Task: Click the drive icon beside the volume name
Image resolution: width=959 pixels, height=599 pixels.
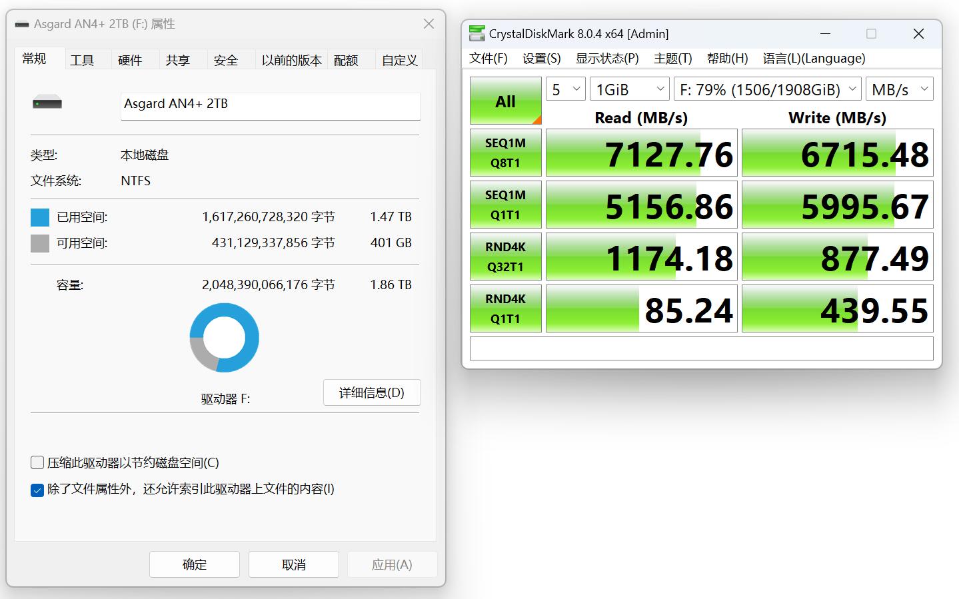Action: pos(47,101)
